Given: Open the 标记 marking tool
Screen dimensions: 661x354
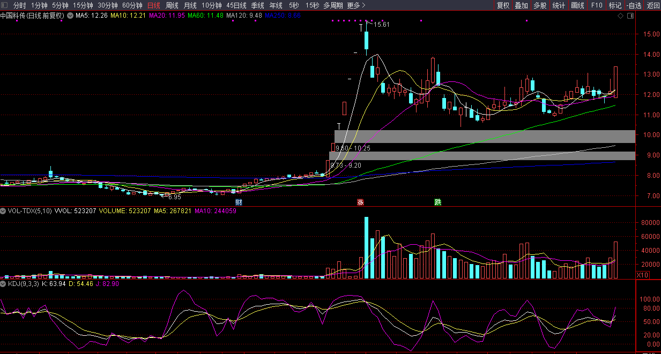Looking at the screenshot, I should (615, 5).
